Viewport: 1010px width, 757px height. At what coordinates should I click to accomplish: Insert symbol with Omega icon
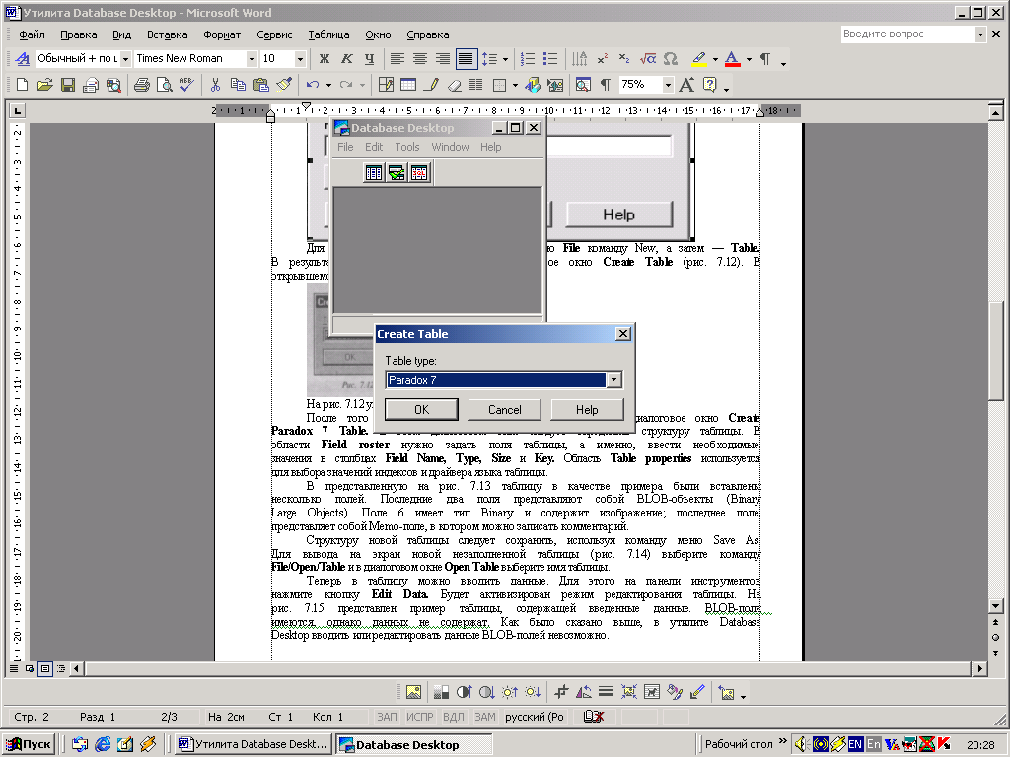(x=671, y=58)
